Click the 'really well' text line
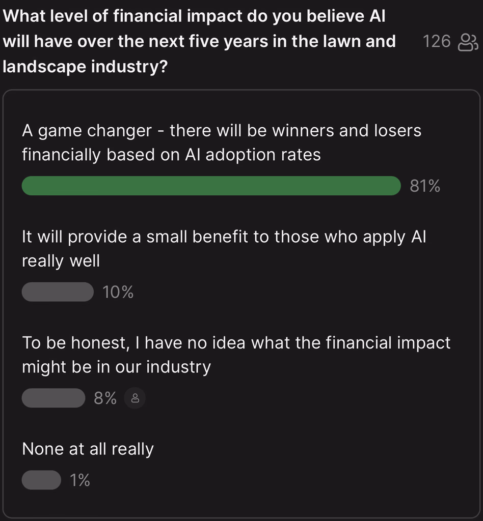 coord(61,261)
